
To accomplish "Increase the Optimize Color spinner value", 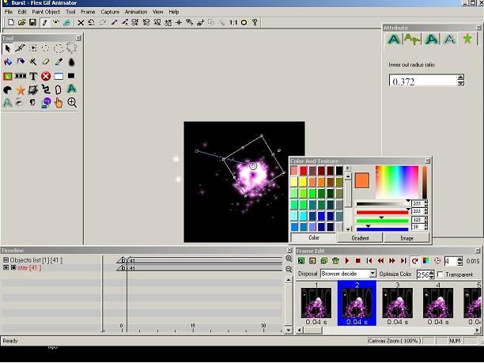I will point(432,272).
